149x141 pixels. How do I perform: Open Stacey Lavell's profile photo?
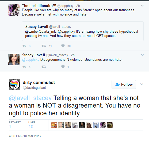tap(14, 59)
